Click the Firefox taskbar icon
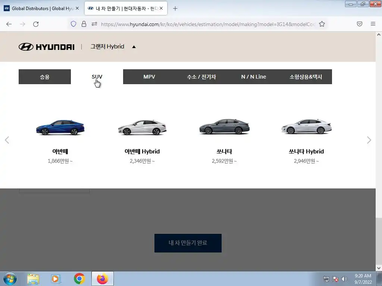The width and height of the screenshot is (382, 286). [103, 279]
